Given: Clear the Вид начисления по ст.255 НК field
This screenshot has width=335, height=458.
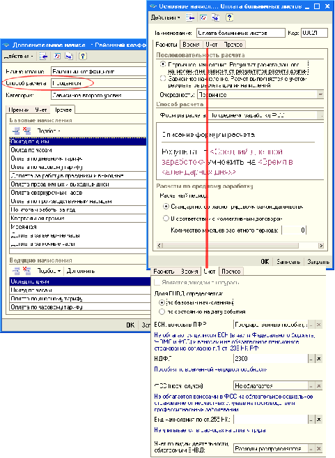Looking at the screenshot, I should click(x=319, y=420).
